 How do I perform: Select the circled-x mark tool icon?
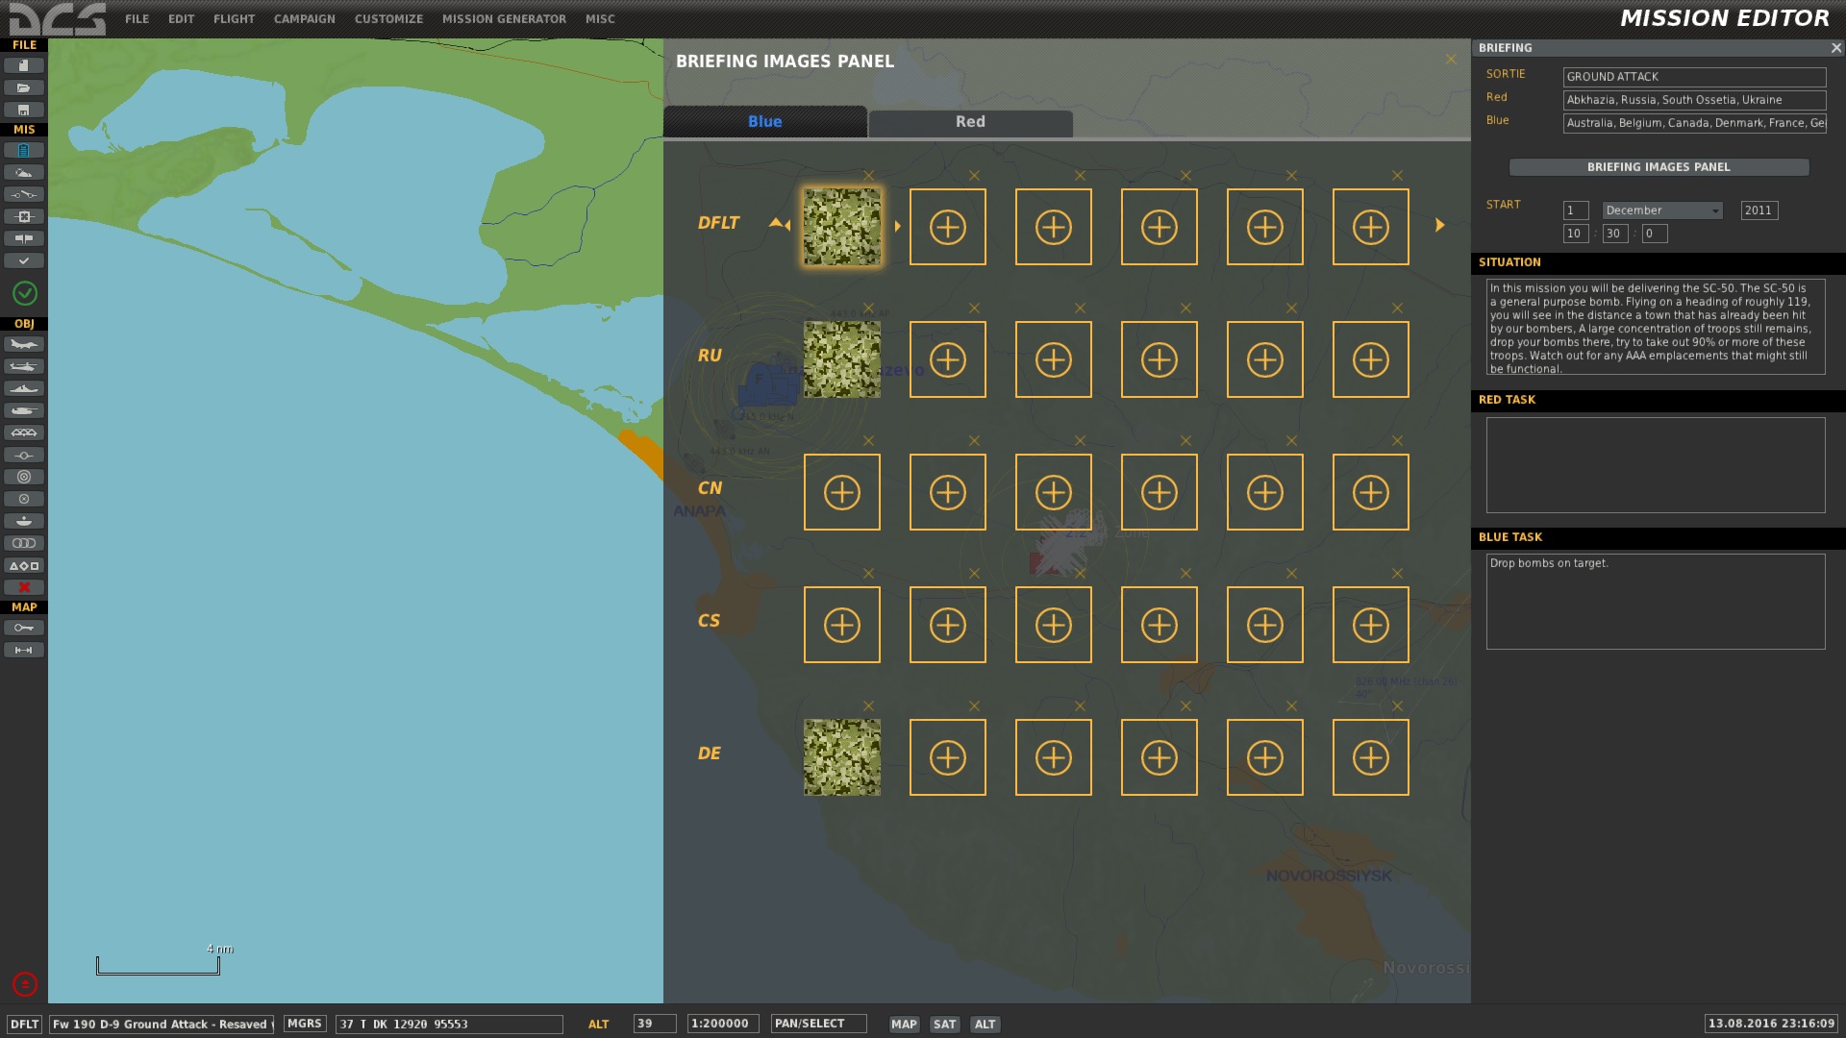pos(24,499)
